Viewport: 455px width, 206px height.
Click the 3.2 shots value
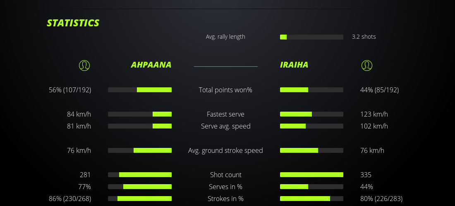(364, 37)
